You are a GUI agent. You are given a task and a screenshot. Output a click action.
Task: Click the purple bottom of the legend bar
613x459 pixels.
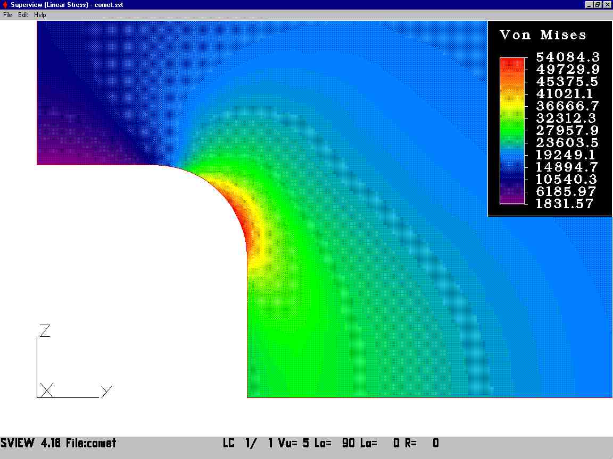pyautogui.click(x=512, y=197)
